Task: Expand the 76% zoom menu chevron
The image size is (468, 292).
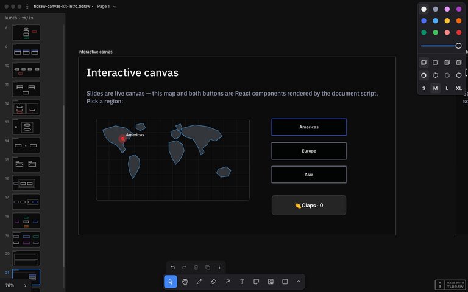Action: click(25, 285)
